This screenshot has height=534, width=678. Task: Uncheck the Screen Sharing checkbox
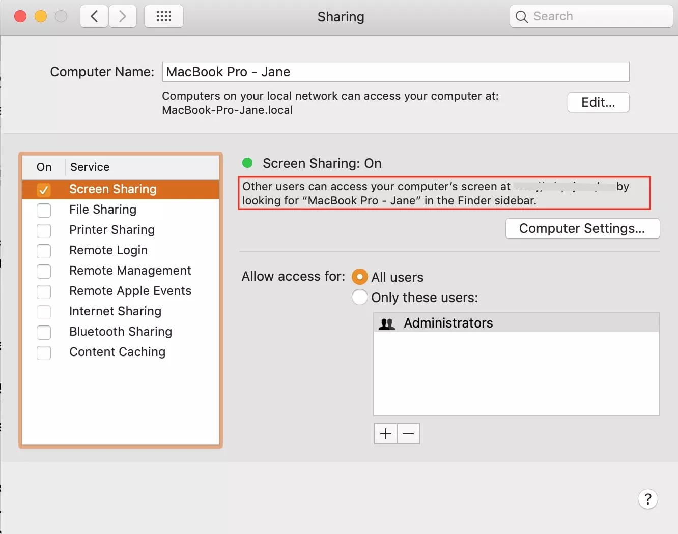click(44, 190)
